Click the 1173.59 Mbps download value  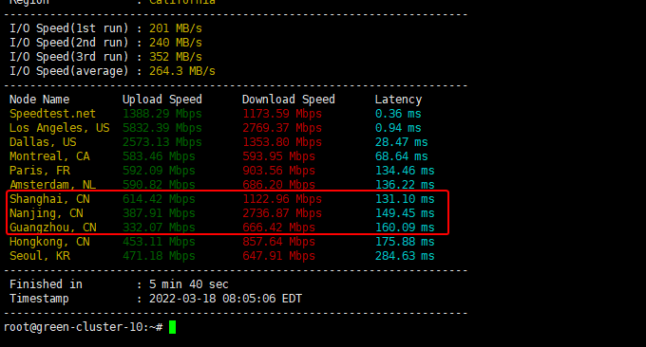click(282, 114)
